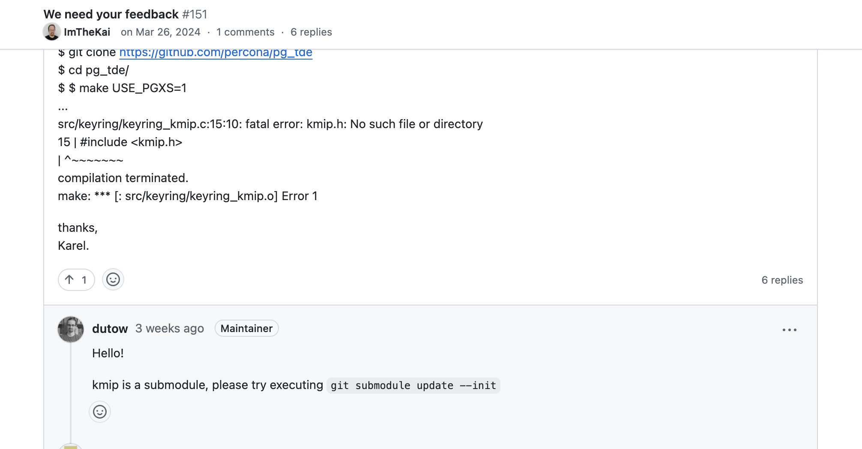Screen dimensions: 862x449
Task: Click the '$ $ make USE_PGXS=1' line
Action: [x=122, y=88]
